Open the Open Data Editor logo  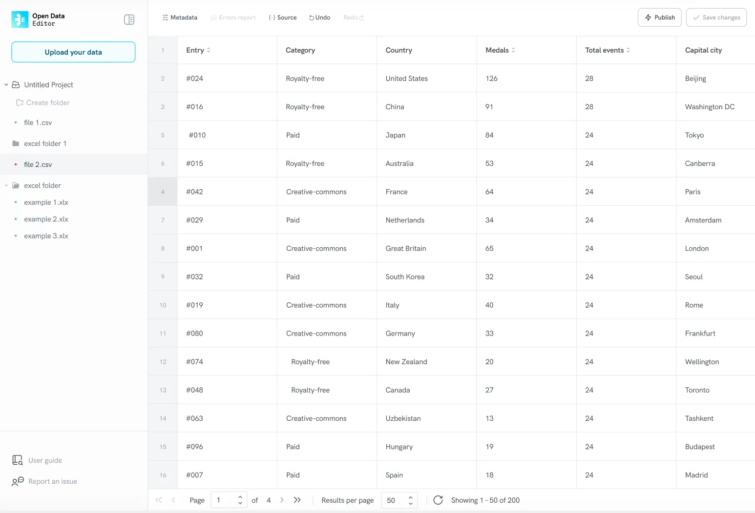pyautogui.click(x=20, y=19)
